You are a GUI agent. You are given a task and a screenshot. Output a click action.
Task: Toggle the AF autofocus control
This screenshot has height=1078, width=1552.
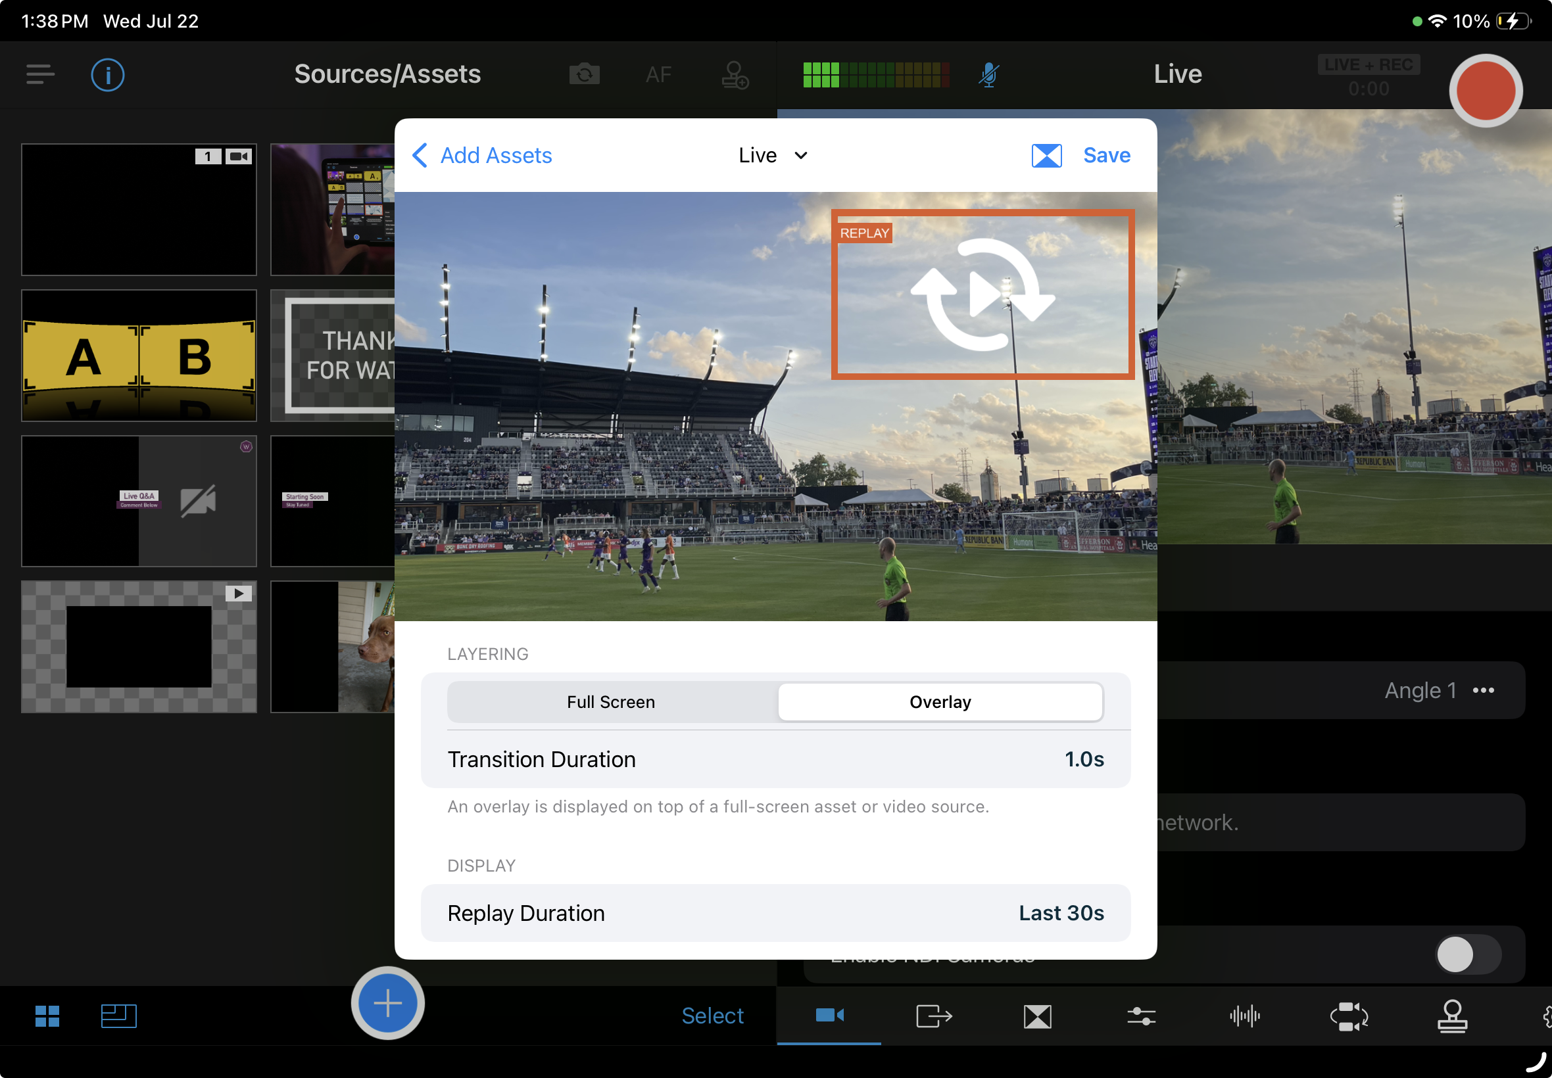coord(658,74)
